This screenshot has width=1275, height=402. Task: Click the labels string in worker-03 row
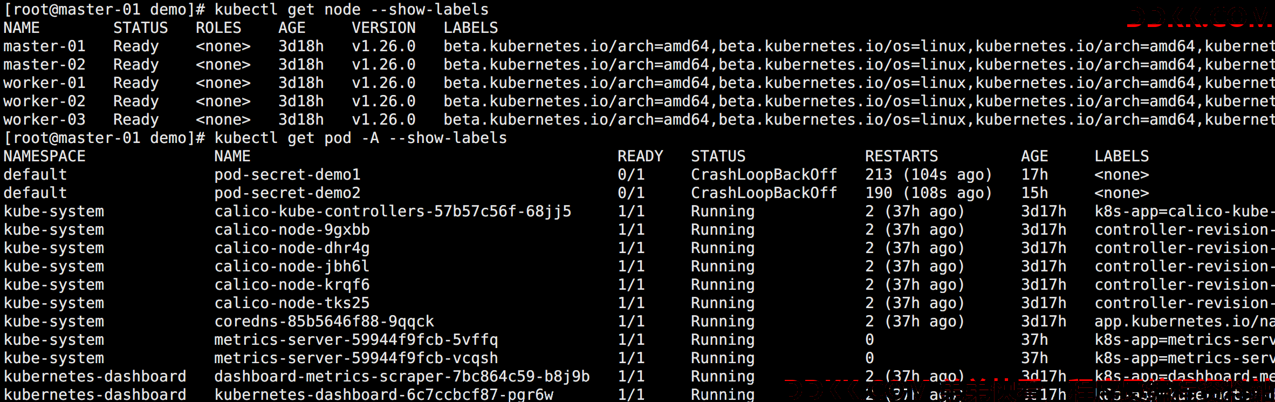(x=859, y=120)
